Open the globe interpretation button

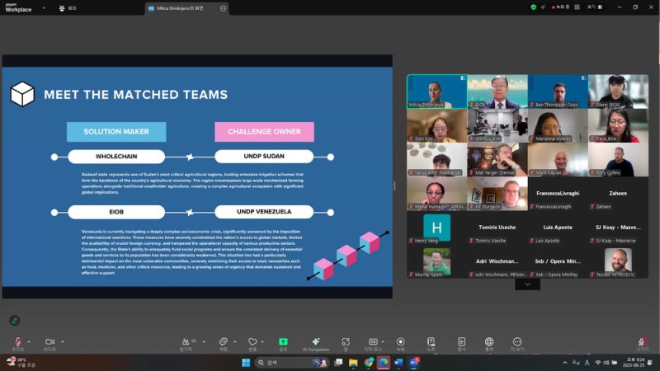[x=489, y=344]
